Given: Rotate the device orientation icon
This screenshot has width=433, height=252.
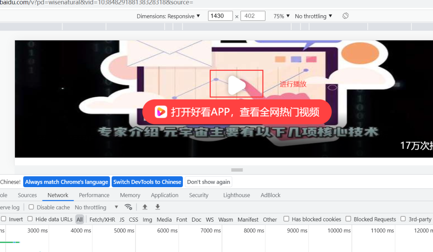Looking at the screenshot, I should click(345, 16).
